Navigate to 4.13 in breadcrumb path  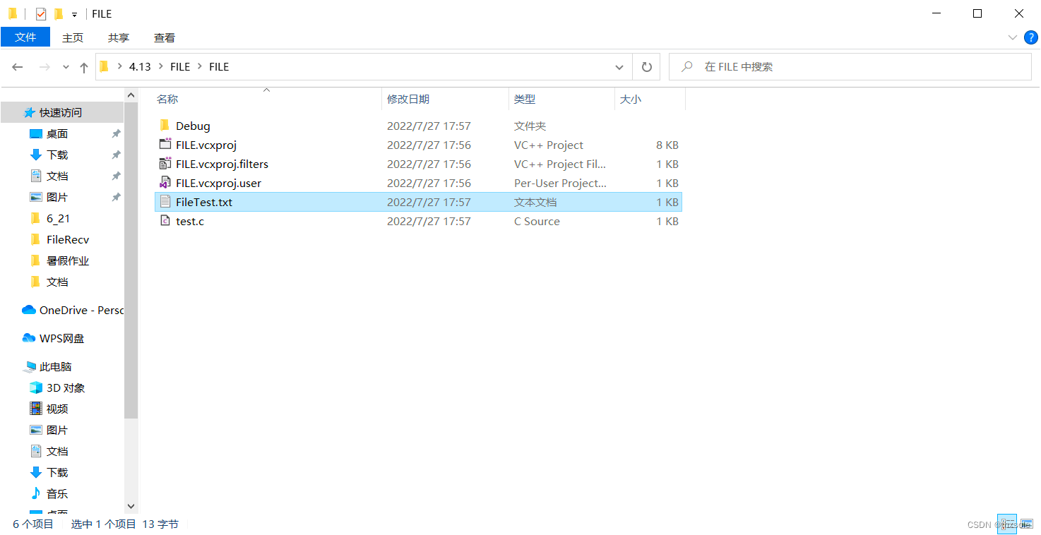[140, 67]
